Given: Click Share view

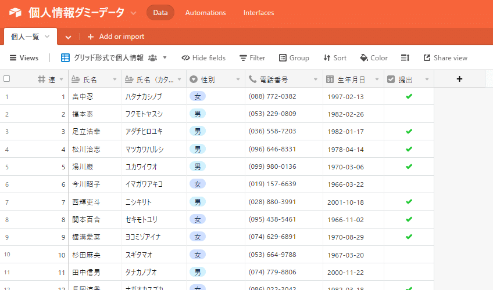Looking at the screenshot, I should click(x=445, y=57).
